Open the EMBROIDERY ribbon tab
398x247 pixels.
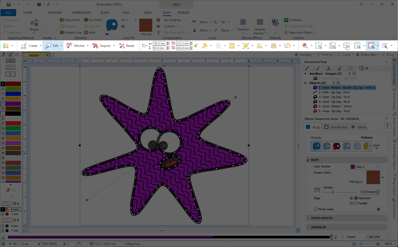pos(82,12)
